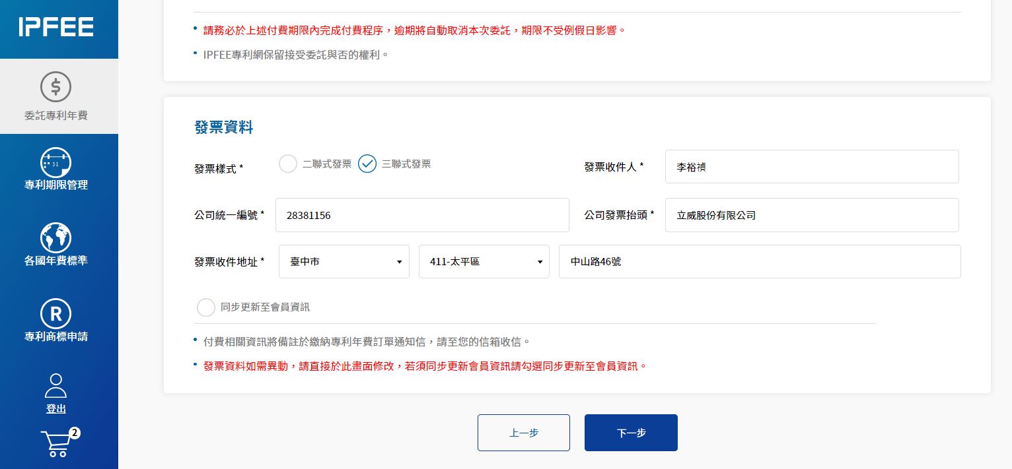Go to 委託專利年費 menu item
The width and height of the screenshot is (1012, 469).
[56, 115]
